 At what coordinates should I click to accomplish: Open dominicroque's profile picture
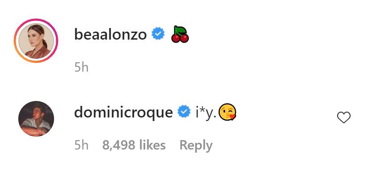click(36, 119)
